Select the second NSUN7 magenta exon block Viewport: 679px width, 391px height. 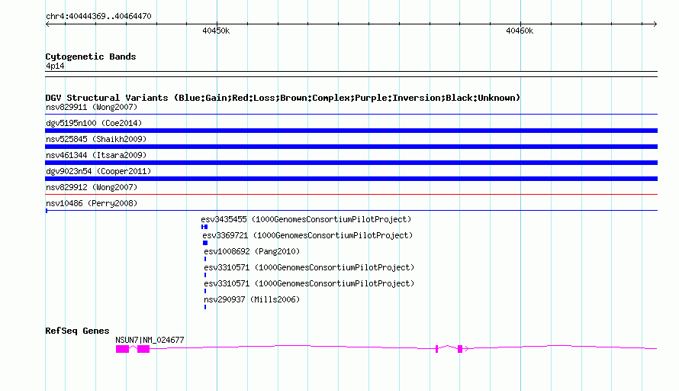click(143, 349)
